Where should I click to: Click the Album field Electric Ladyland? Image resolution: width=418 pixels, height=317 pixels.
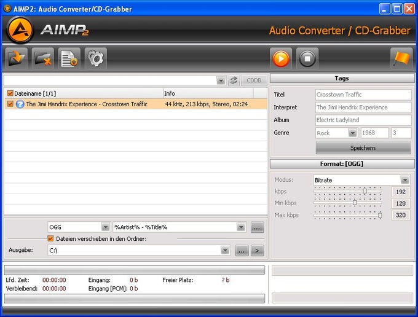[x=363, y=120]
